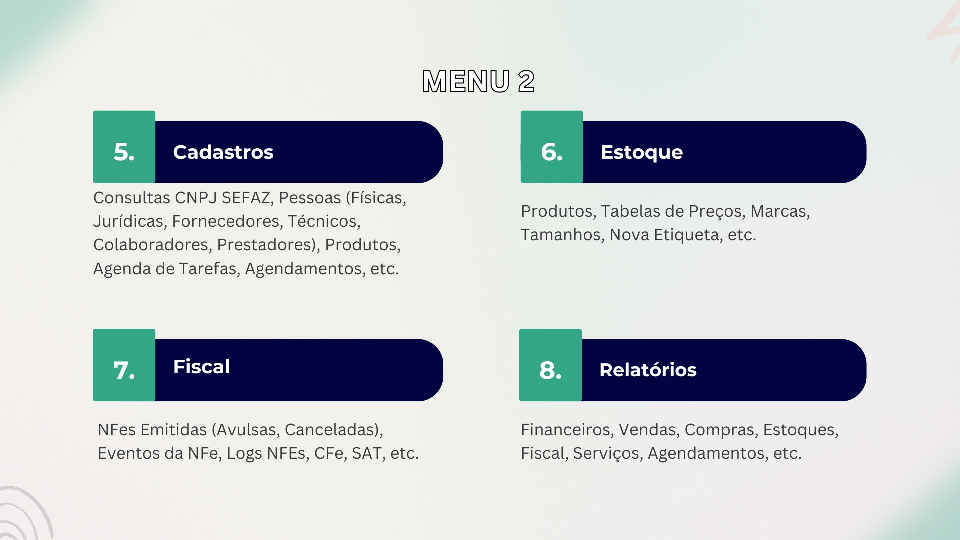
Task: Click the pink brush stroke decoration
Action: click(x=945, y=30)
